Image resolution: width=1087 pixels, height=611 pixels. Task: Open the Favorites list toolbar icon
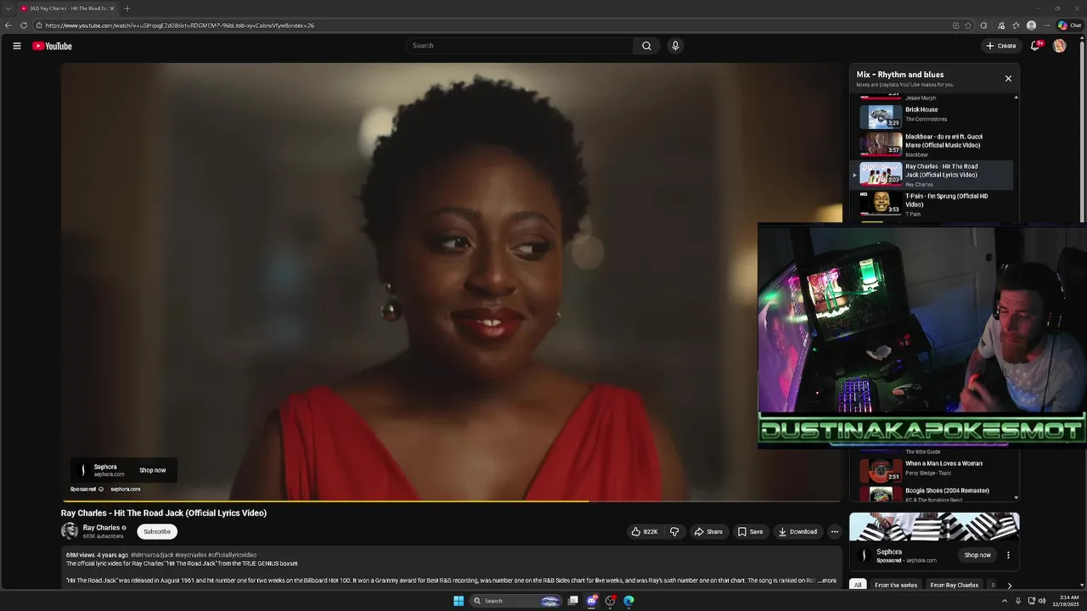click(x=1016, y=25)
